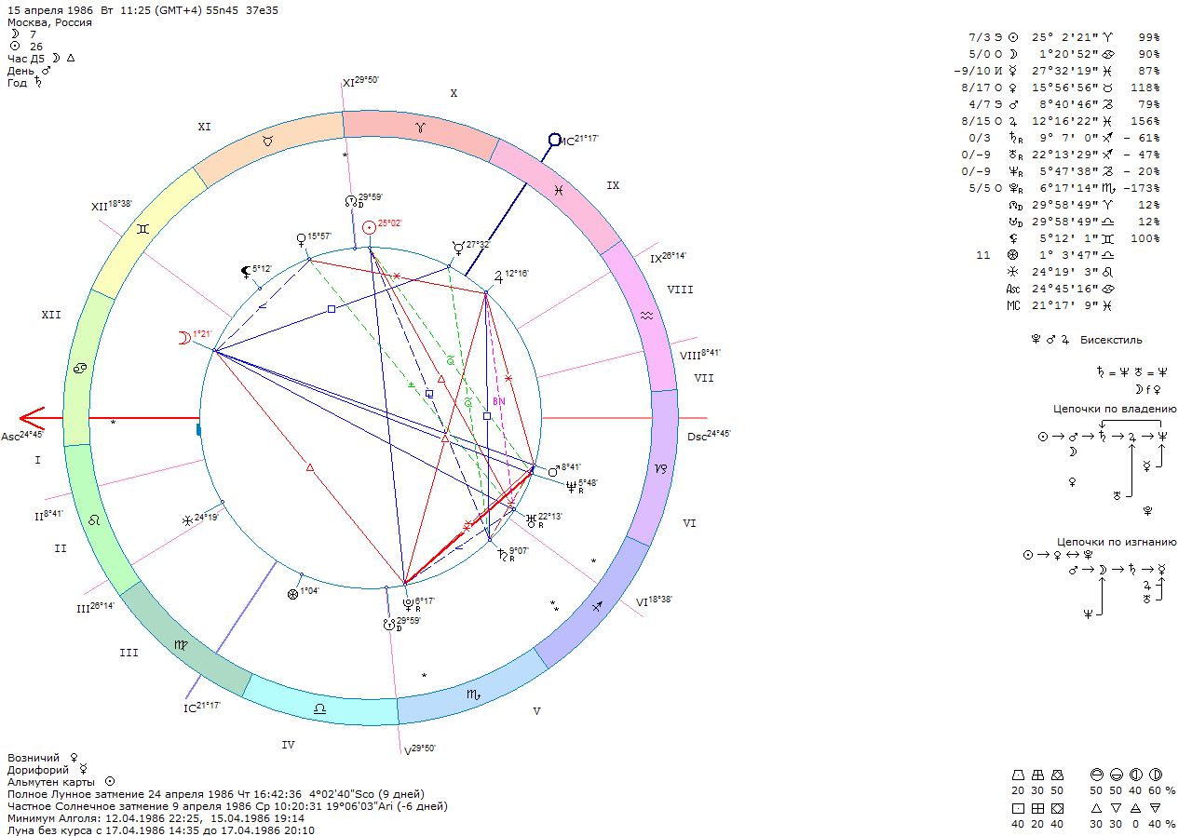The width and height of the screenshot is (1192, 836).
Task: Click the air triangle icon above 0
Action: coord(1135,808)
